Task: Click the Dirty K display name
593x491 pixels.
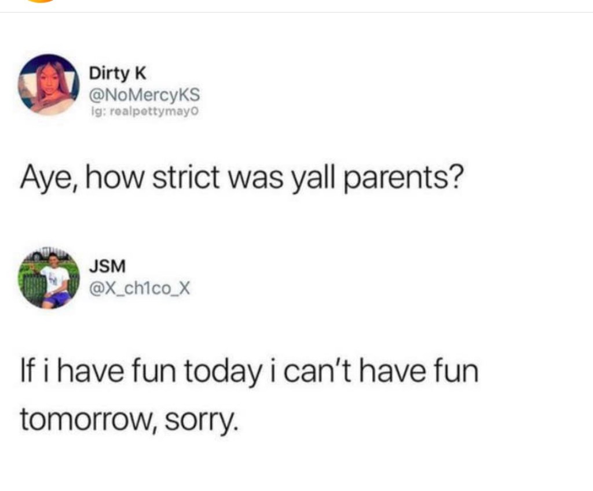Action: (117, 73)
